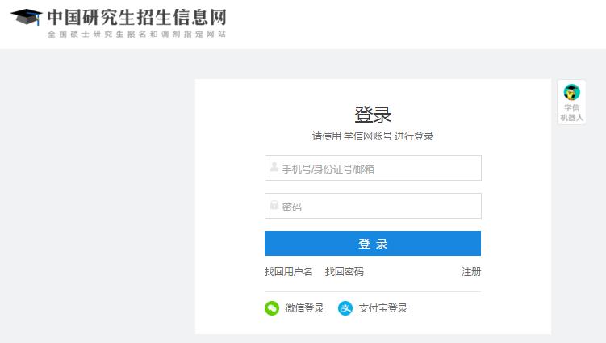Screen dimensions: 606x343
Task: Choose the 微信登录 text link
Action: [304, 308]
